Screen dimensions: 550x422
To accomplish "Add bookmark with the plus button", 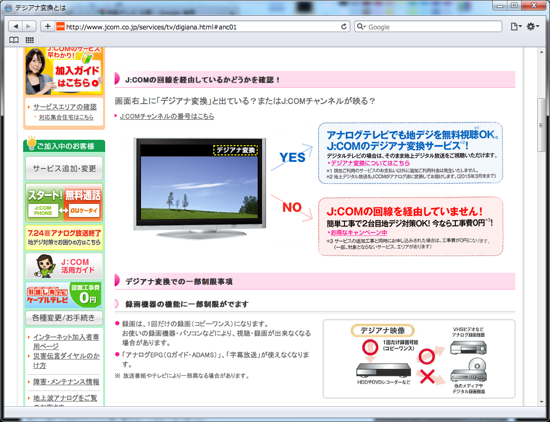I will 48,27.
